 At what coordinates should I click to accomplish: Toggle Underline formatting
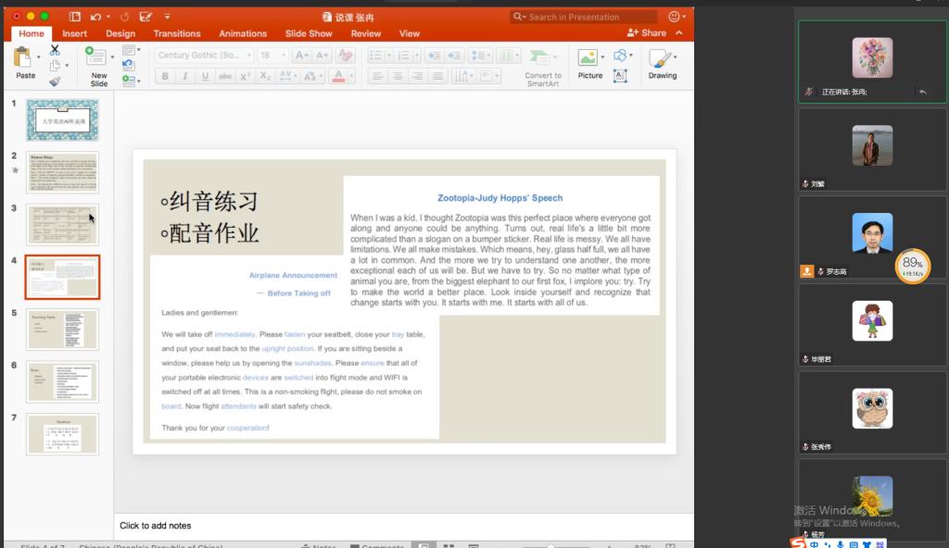click(x=205, y=76)
